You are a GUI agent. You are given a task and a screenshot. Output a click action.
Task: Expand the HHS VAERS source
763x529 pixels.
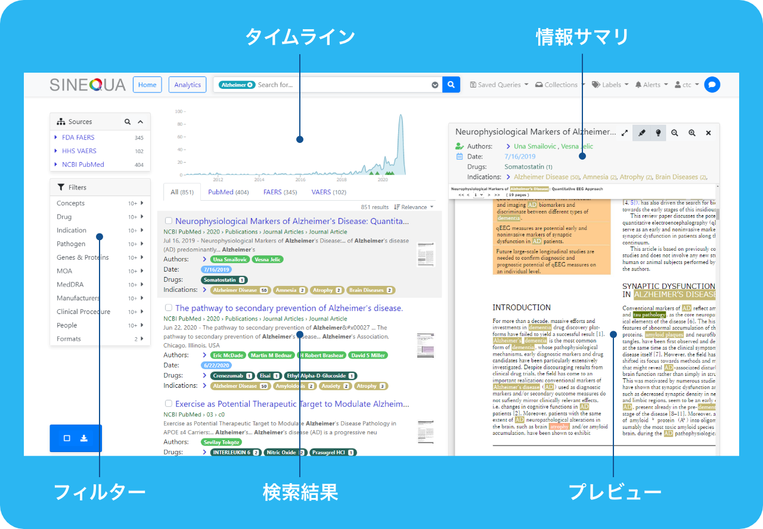[x=56, y=151]
